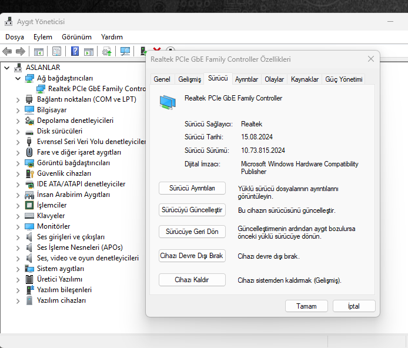Switch to the Olaylar tab
Image resolution: width=408 pixels, height=348 pixels.
tap(274, 79)
